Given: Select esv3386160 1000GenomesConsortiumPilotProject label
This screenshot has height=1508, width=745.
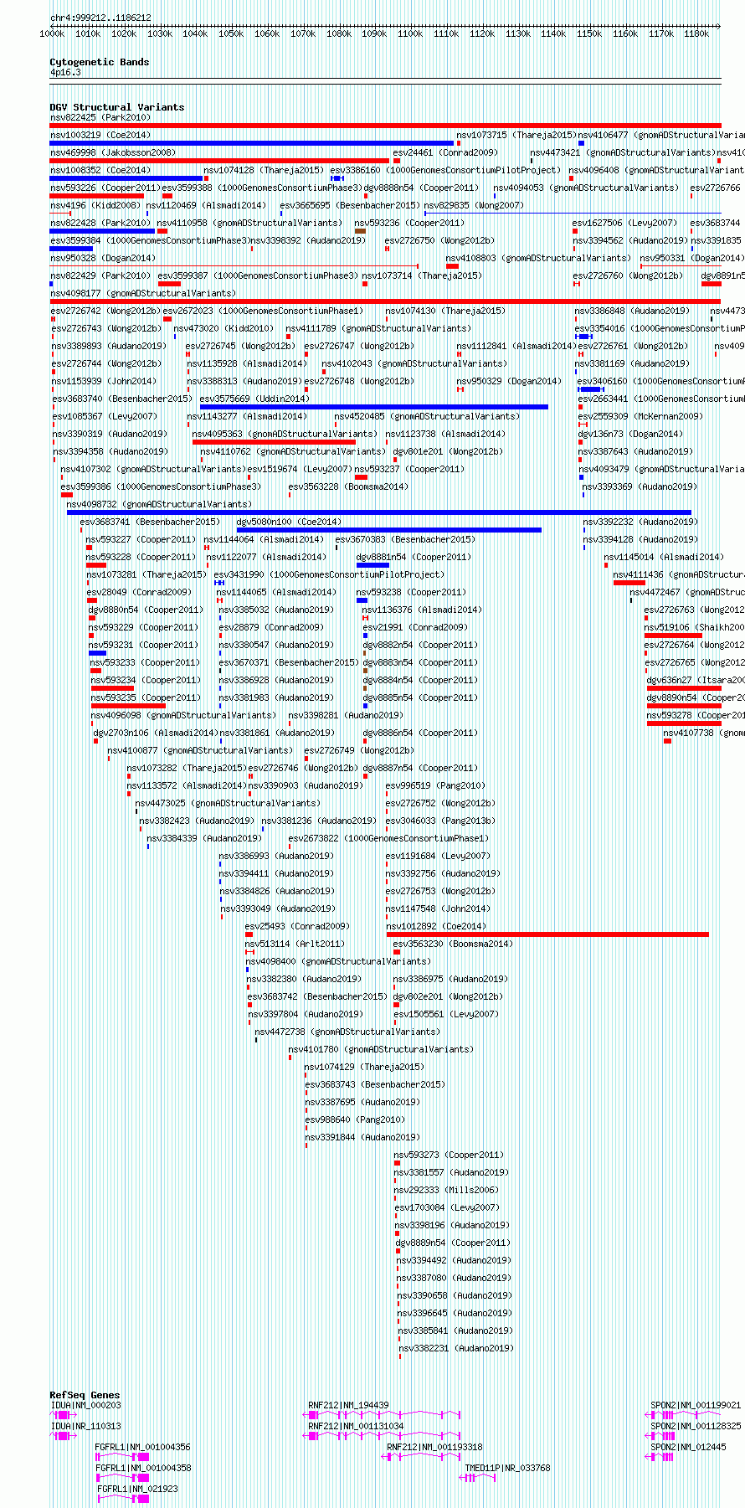Looking at the screenshot, I should (445, 171).
